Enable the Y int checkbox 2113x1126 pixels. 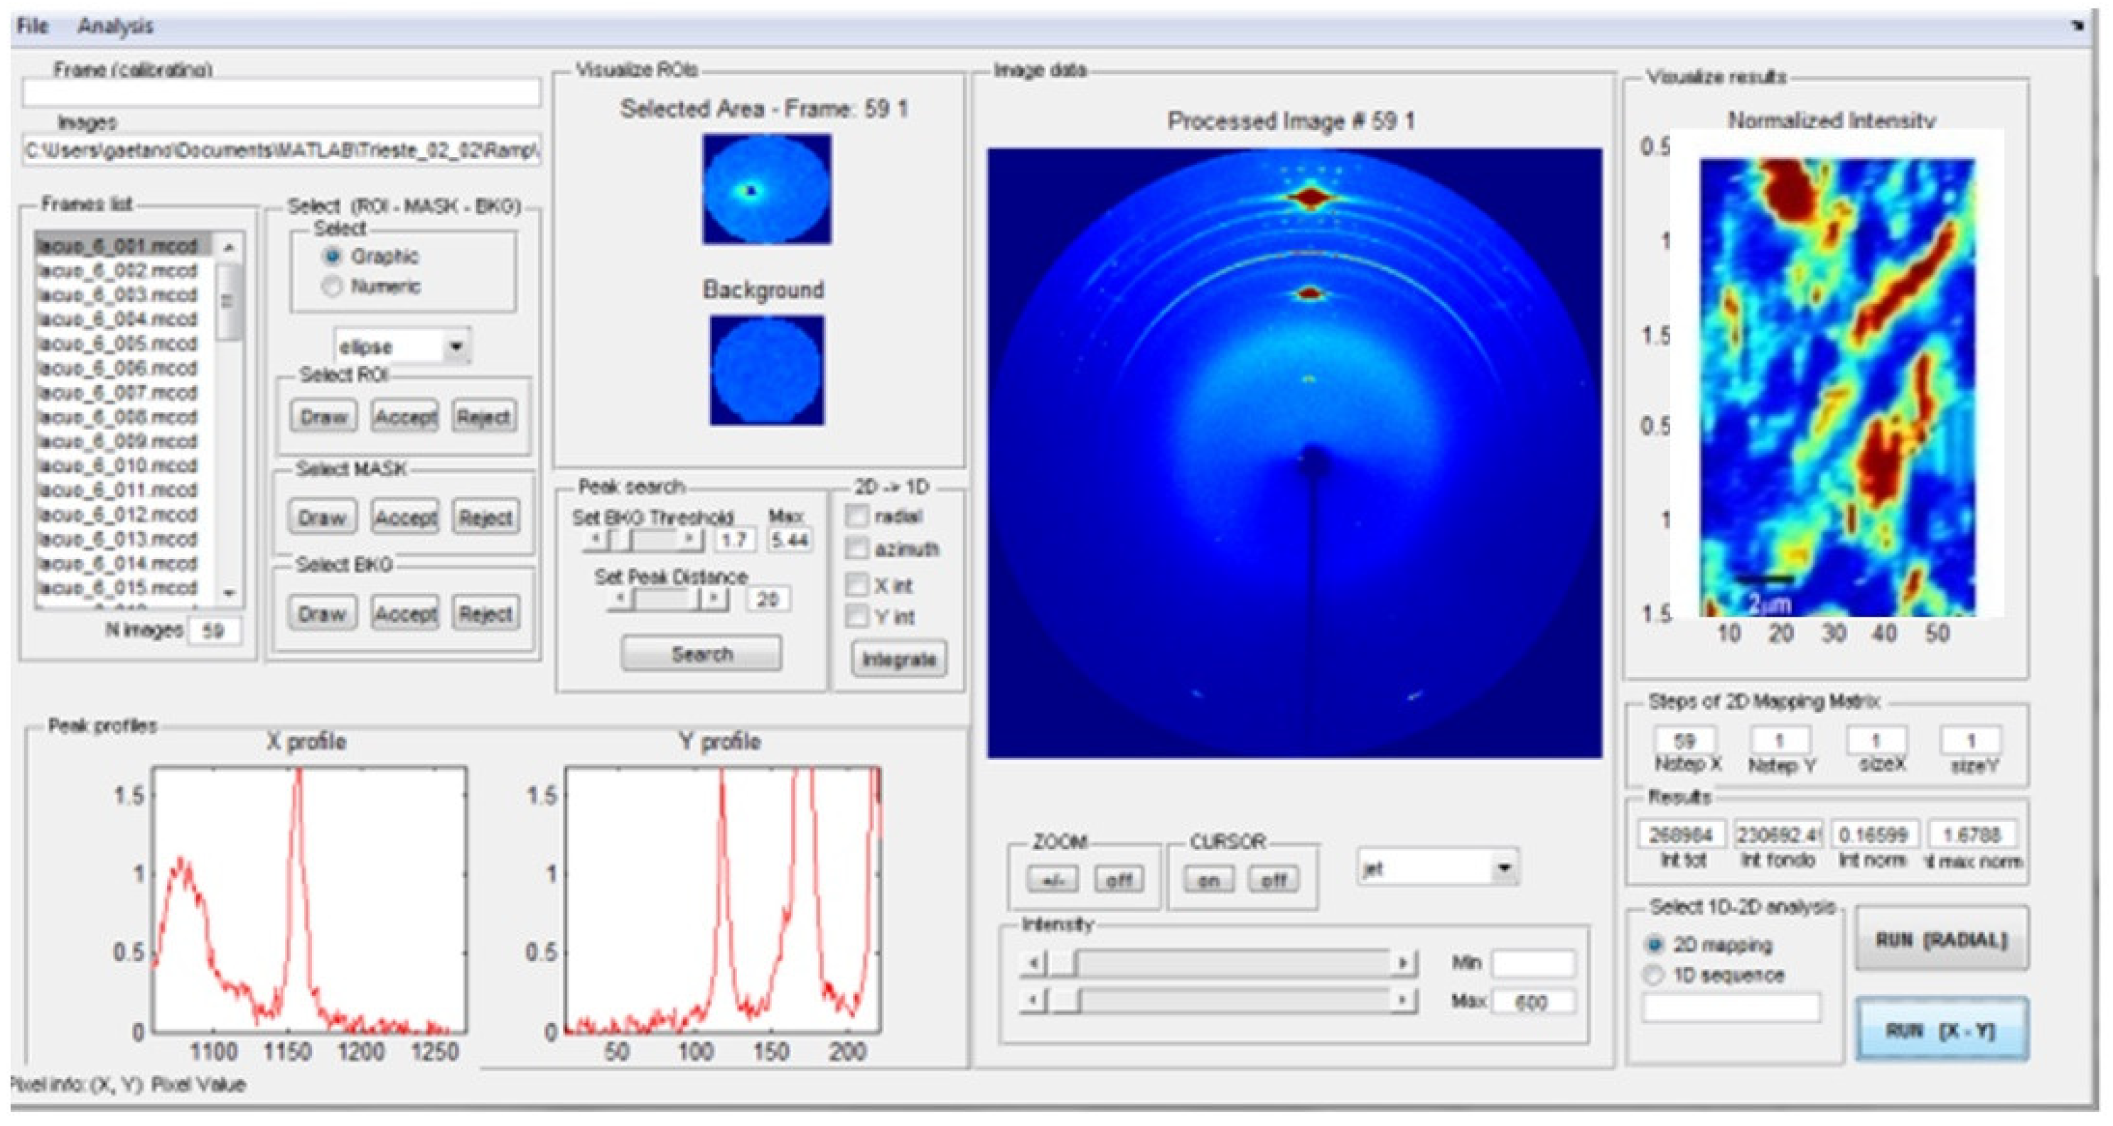[x=856, y=616]
